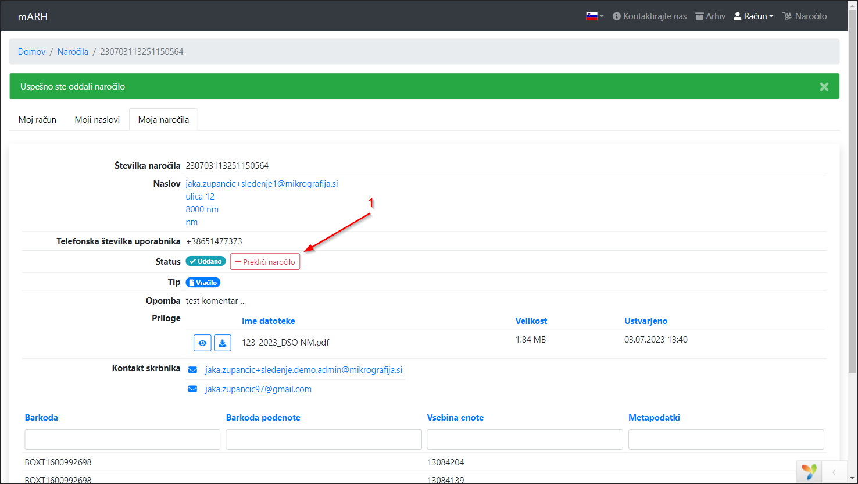The width and height of the screenshot is (858, 484).
Task: Preview attachment with the eye icon
Action: 202,343
